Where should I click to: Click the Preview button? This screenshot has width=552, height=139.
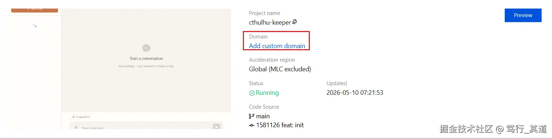click(x=523, y=15)
